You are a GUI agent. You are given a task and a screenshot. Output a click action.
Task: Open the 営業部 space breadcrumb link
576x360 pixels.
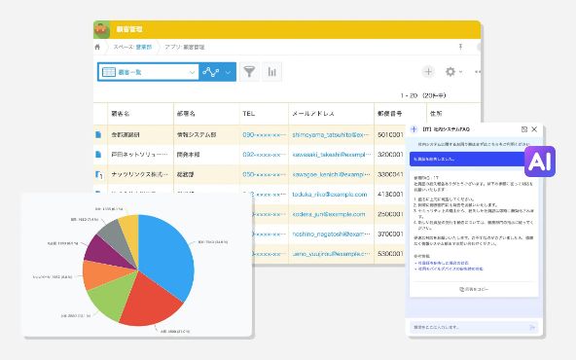tap(144, 47)
